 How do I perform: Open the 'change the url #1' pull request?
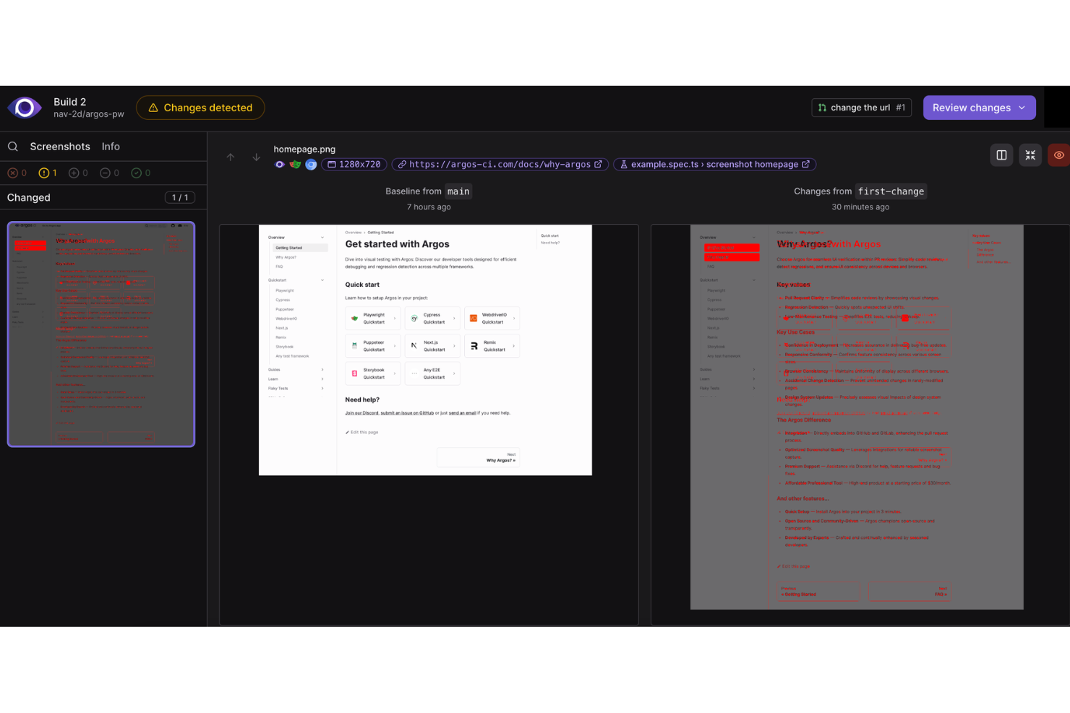[x=862, y=108]
